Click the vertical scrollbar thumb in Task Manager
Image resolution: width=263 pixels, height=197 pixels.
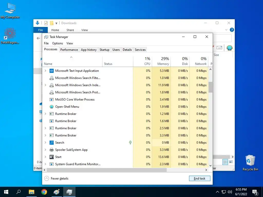pos(211,87)
